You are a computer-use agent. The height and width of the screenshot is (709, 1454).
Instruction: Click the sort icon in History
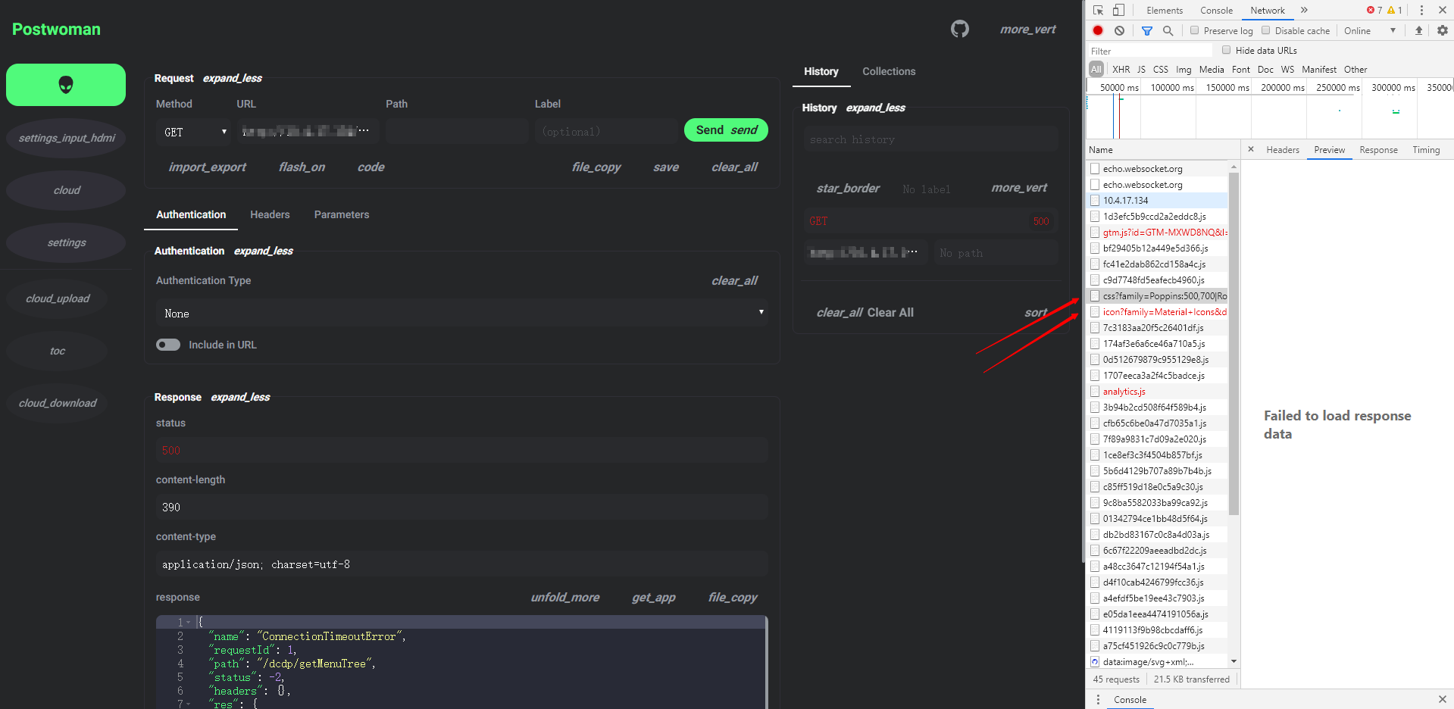pyautogui.click(x=1036, y=313)
